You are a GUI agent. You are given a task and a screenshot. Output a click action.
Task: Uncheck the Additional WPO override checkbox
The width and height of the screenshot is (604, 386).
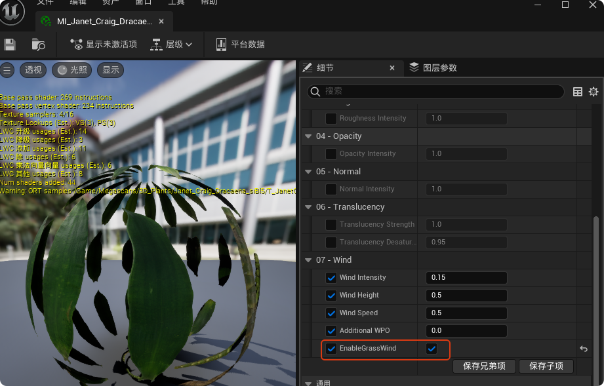[331, 330]
